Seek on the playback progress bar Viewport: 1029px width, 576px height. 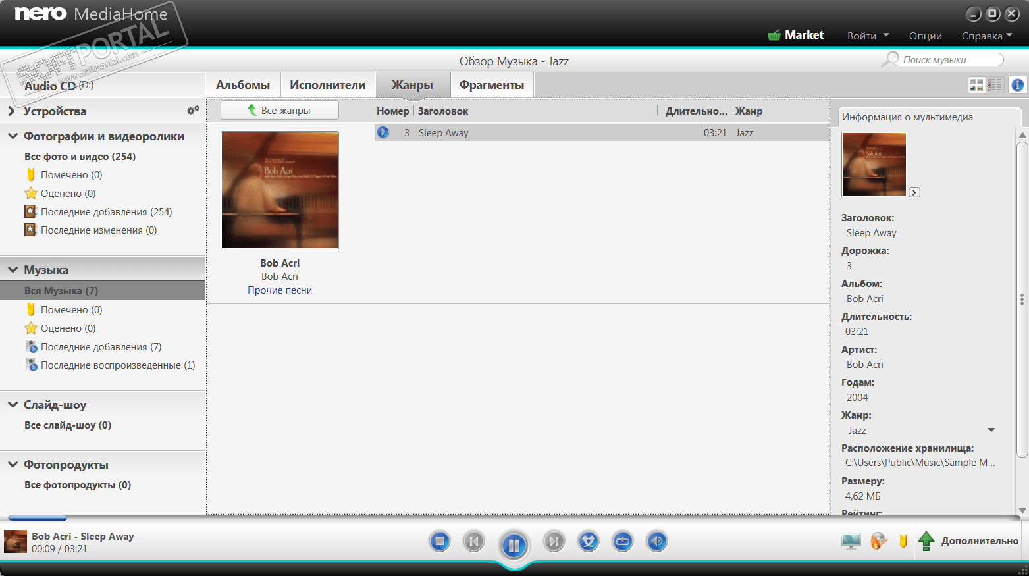pyautogui.click(x=514, y=519)
